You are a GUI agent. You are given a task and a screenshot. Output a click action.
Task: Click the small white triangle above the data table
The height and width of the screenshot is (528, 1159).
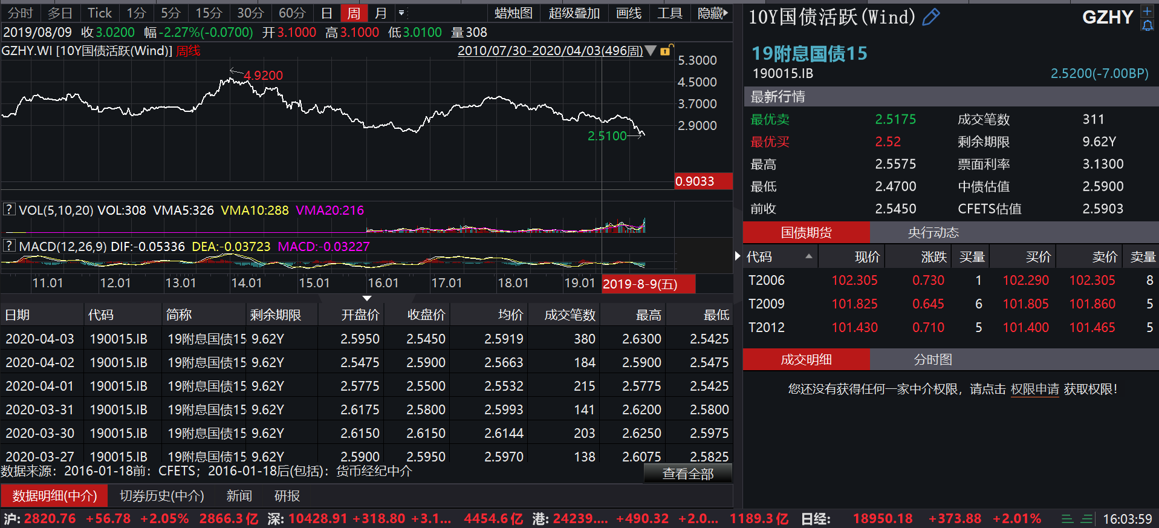point(366,298)
